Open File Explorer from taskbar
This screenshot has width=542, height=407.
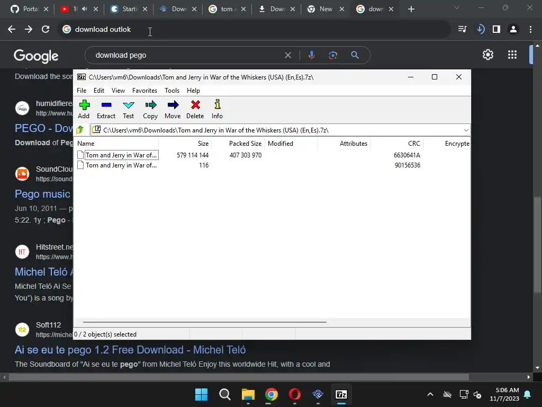[248, 394]
